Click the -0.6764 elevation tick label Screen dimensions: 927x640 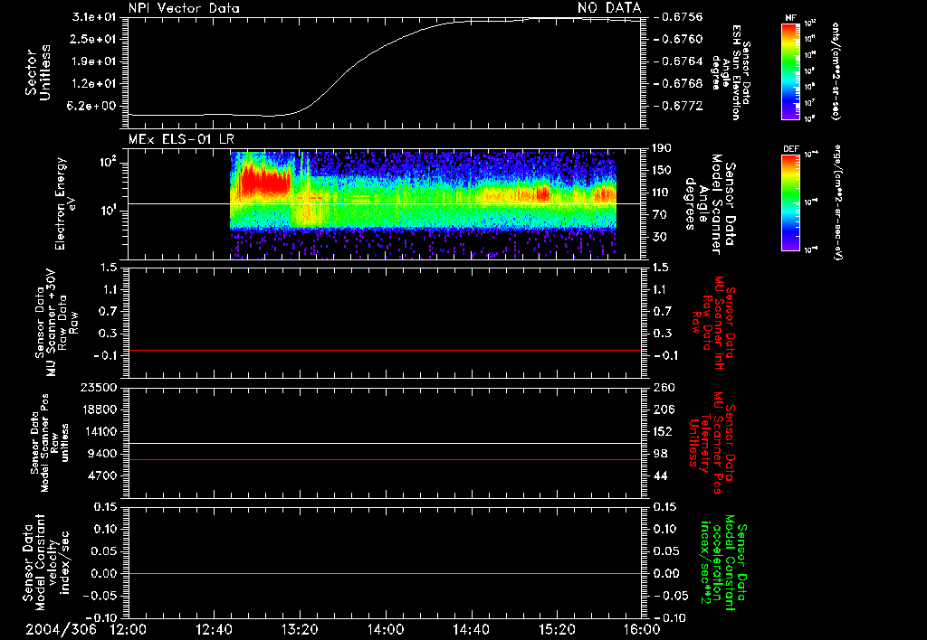pos(679,61)
